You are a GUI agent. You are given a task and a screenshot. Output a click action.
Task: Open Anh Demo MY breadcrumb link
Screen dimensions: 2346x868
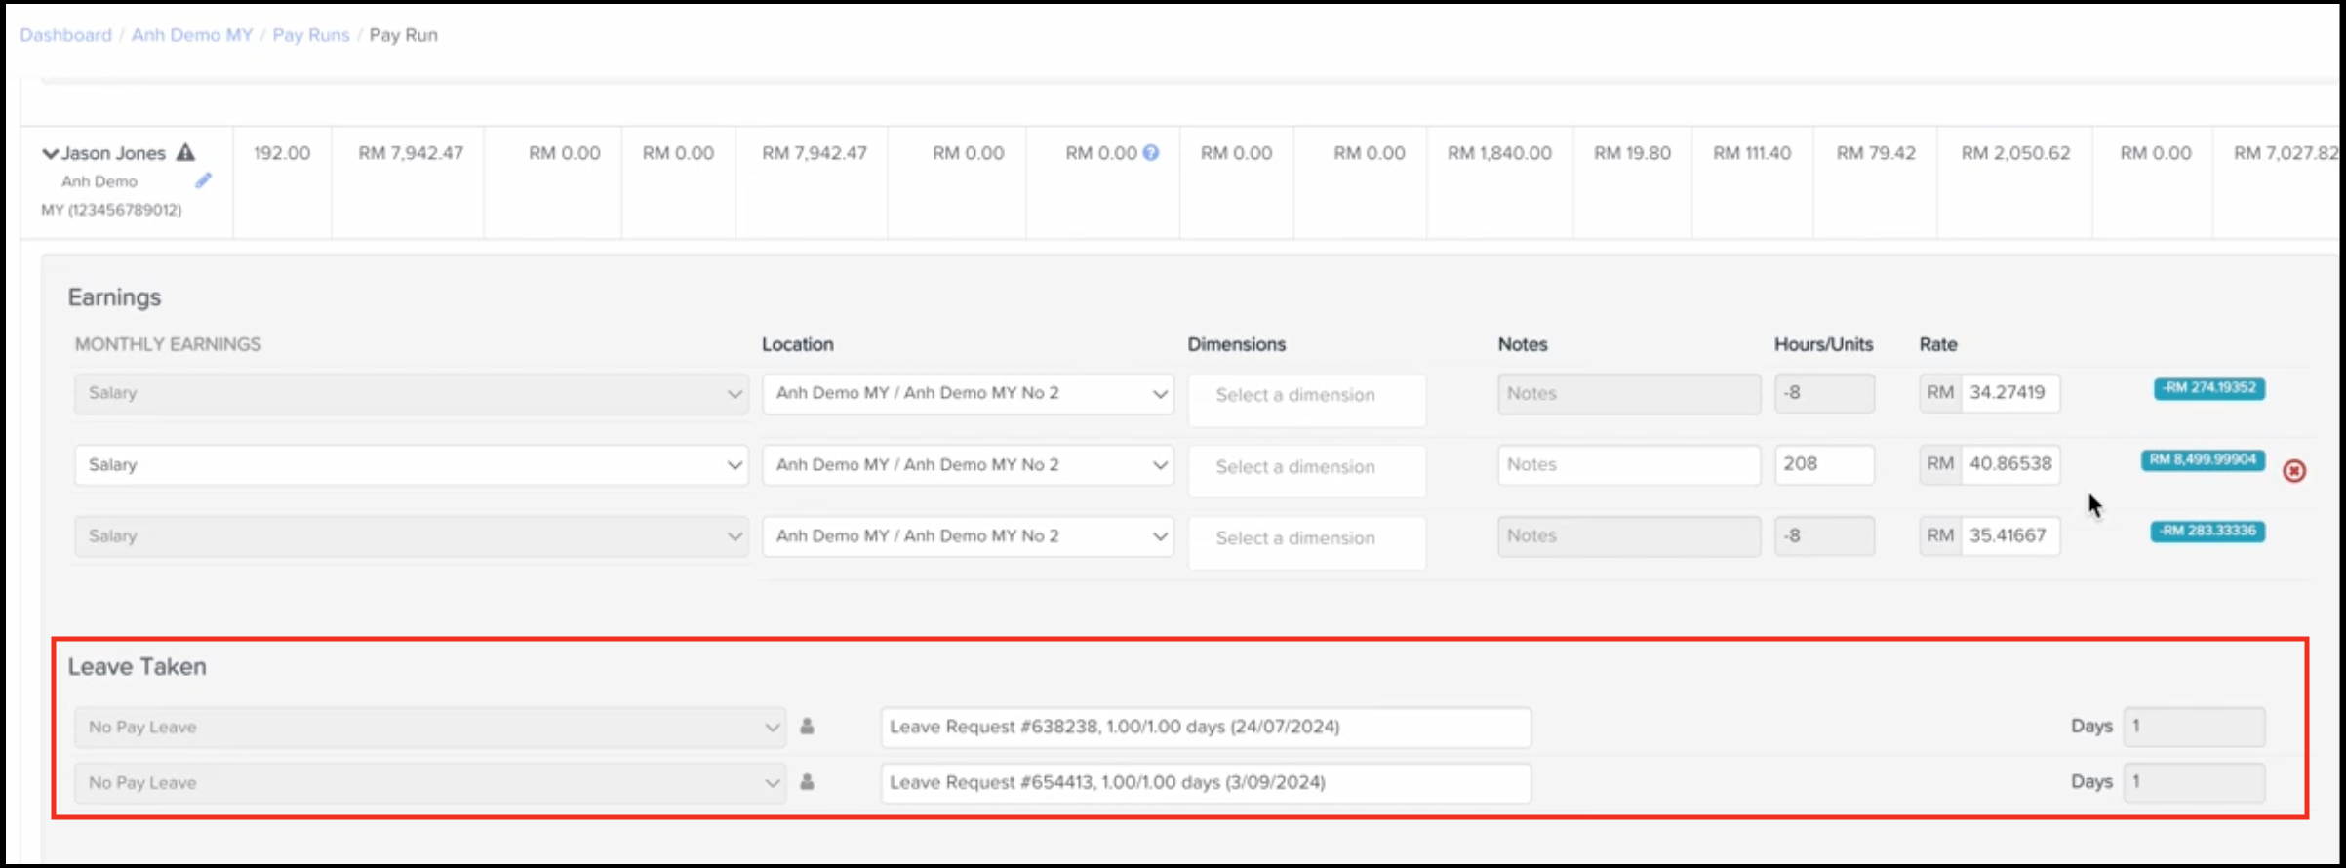coord(191,35)
